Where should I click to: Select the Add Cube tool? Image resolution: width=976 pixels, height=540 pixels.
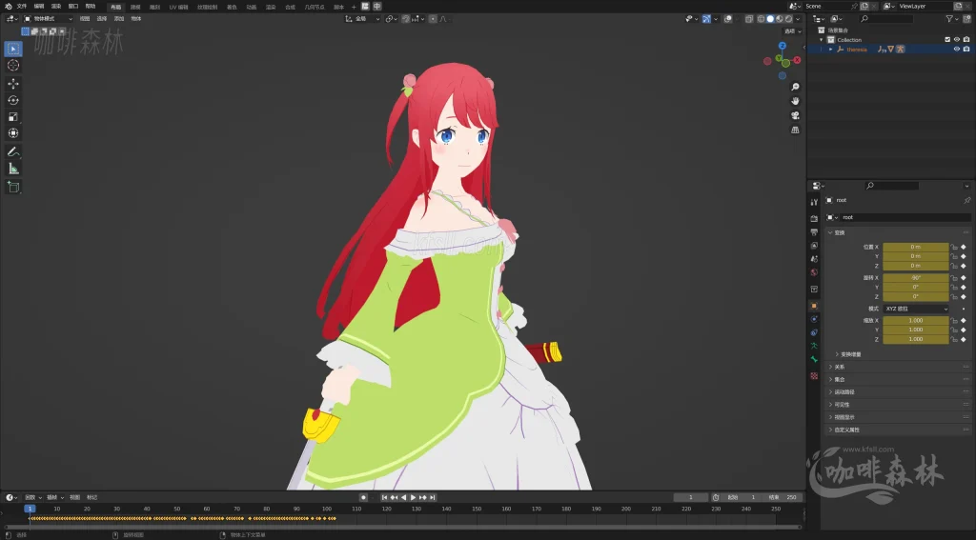13,187
